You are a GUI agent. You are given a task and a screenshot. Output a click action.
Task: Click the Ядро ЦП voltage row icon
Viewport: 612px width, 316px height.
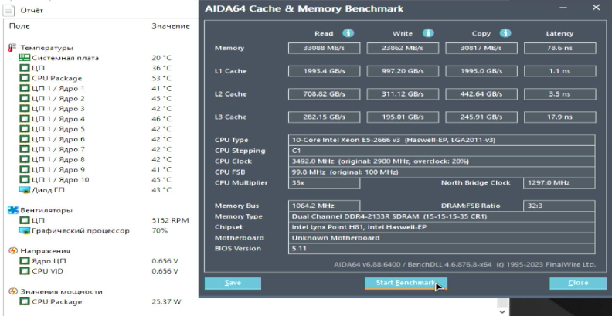(x=25, y=261)
